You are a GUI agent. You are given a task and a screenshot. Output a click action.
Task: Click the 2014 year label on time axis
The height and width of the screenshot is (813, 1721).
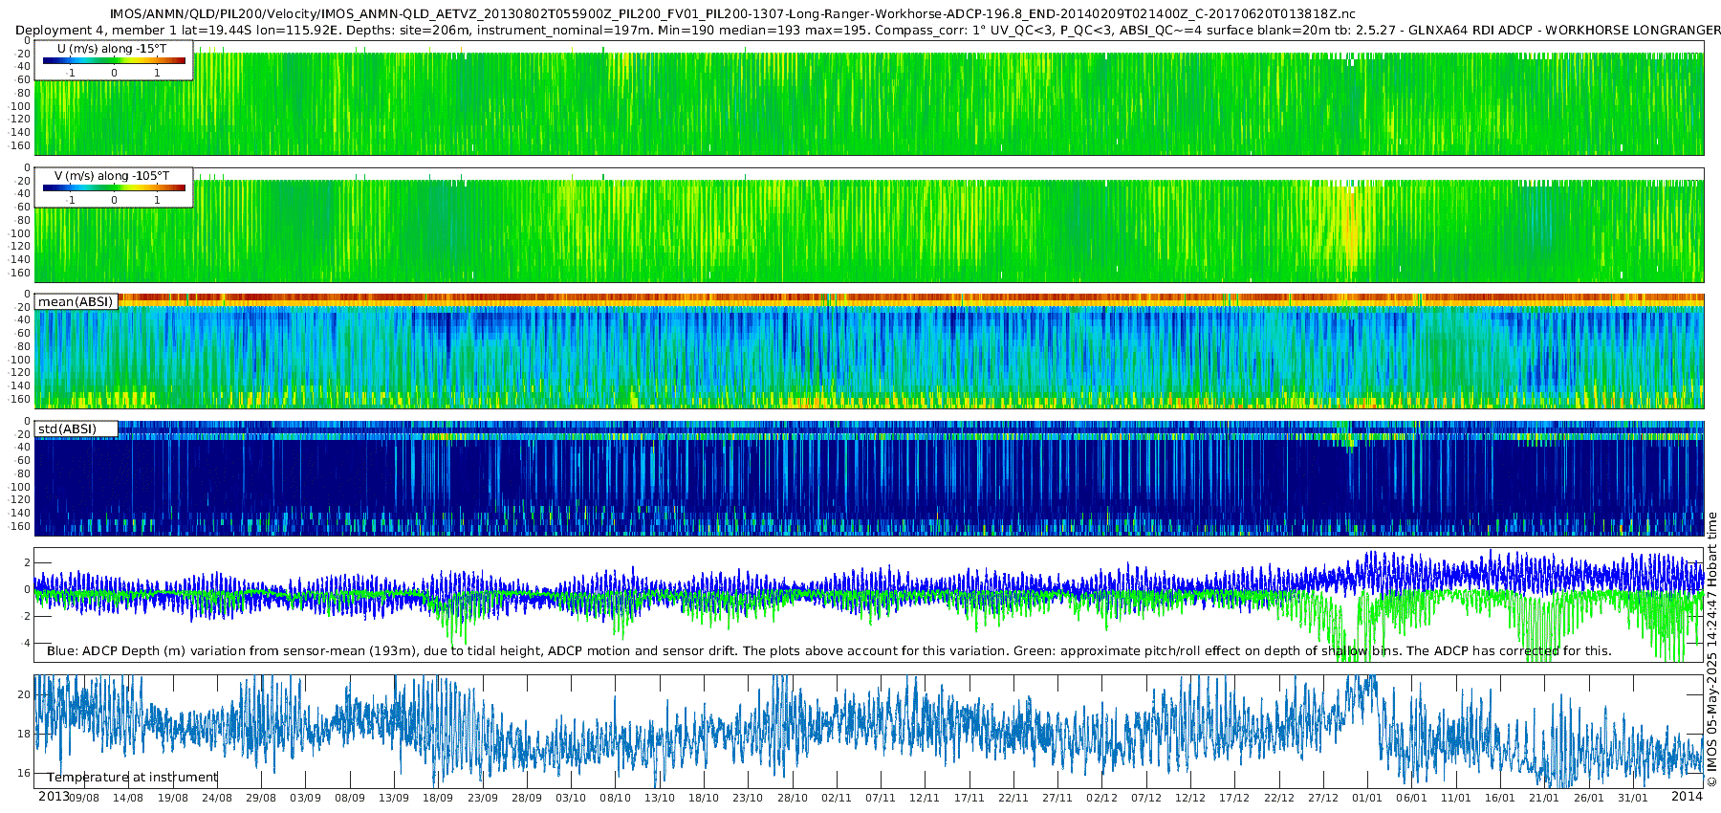click(1687, 797)
